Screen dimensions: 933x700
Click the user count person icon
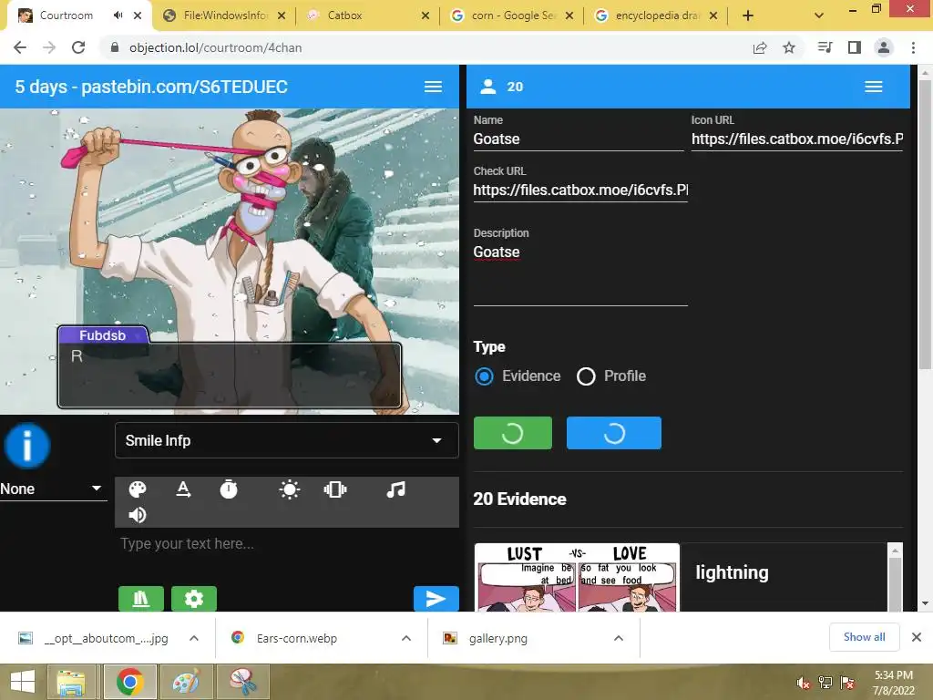(x=488, y=87)
